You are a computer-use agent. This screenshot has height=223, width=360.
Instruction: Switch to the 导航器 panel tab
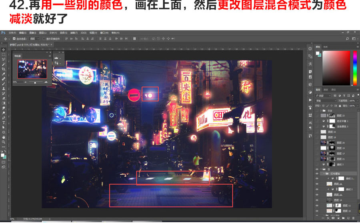18,56
